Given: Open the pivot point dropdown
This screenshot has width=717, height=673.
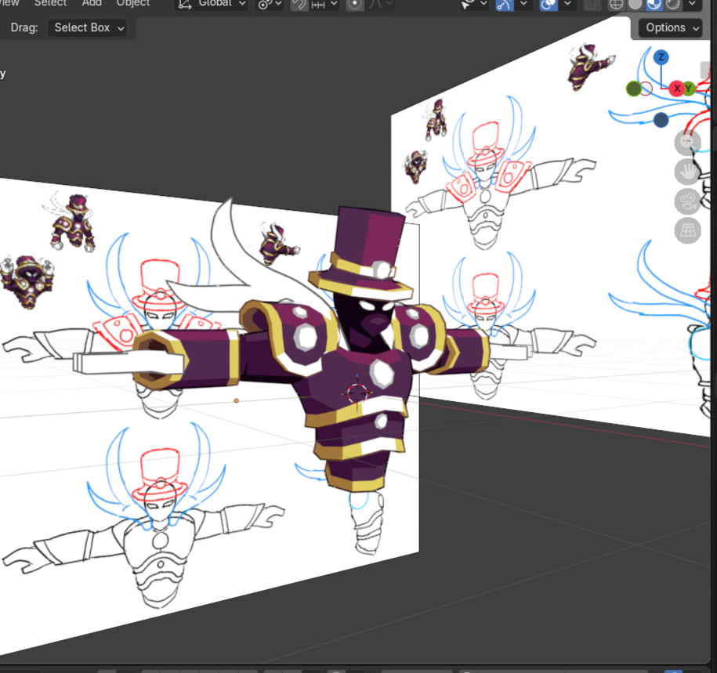Looking at the screenshot, I should point(270,3).
